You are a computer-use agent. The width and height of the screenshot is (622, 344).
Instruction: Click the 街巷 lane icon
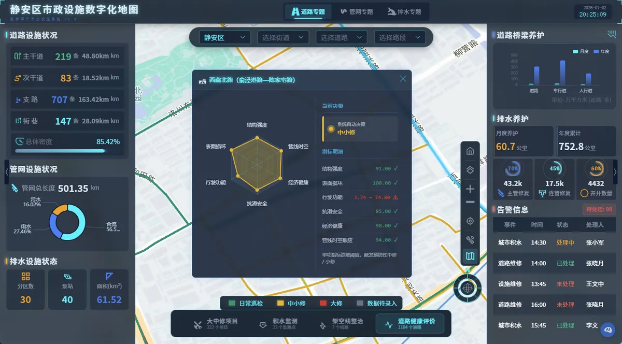point(18,121)
